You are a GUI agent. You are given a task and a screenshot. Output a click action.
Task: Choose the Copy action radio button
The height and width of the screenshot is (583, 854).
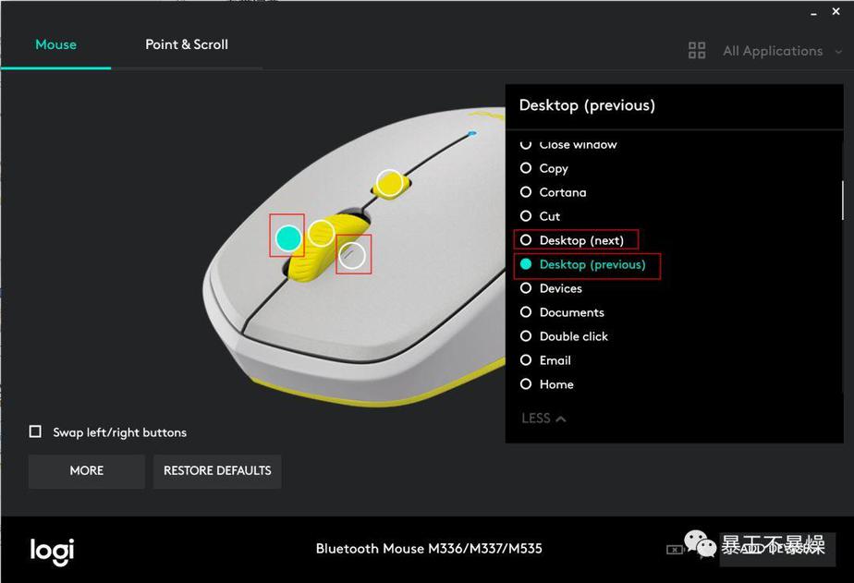pyautogui.click(x=526, y=168)
